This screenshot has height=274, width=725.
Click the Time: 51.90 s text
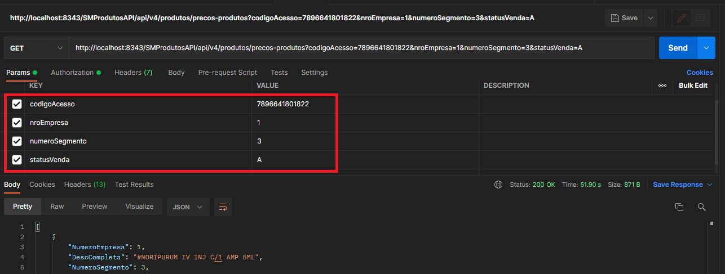coord(582,185)
